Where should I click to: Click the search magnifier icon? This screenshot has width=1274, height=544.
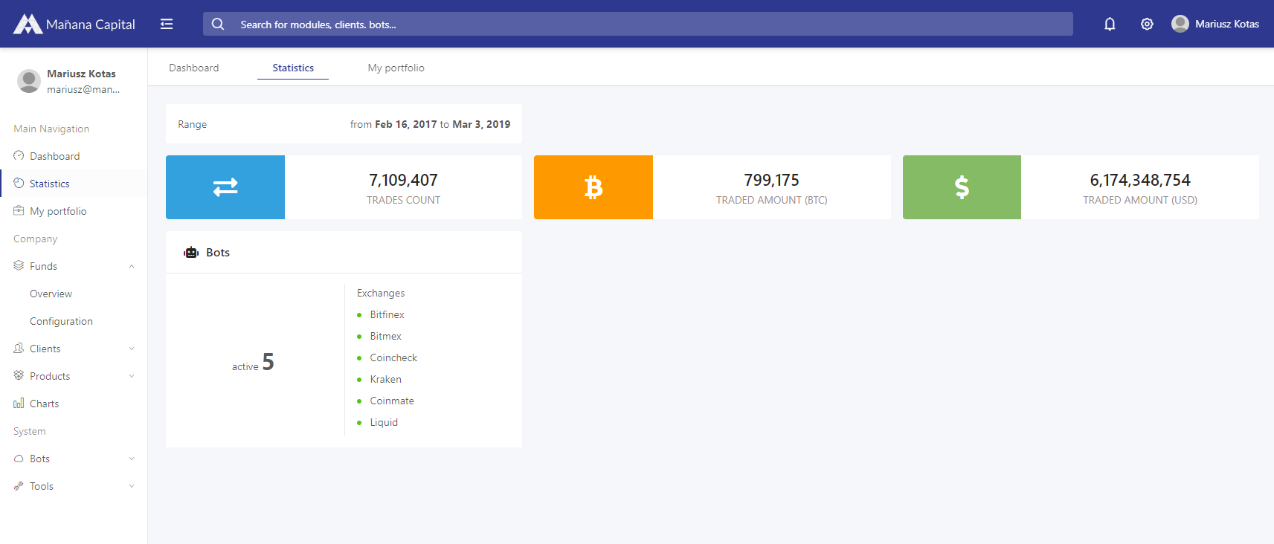tap(218, 24)
